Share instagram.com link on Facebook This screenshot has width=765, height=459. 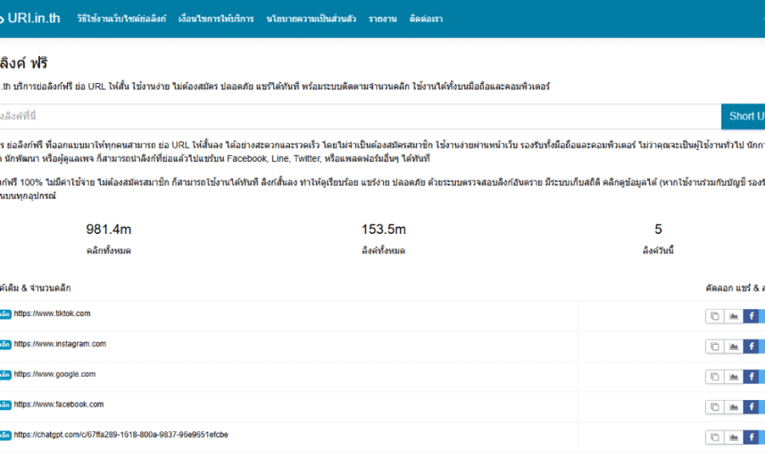(x=751, y=346)
